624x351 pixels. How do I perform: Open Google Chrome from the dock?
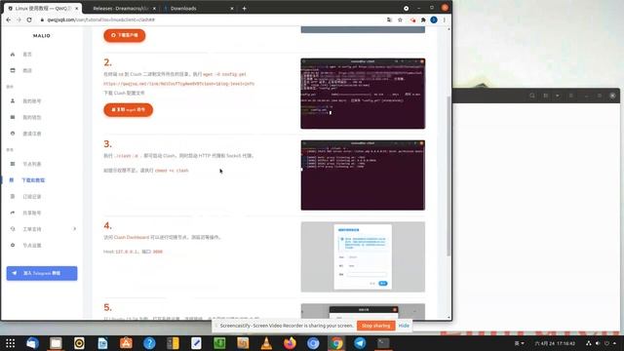pos(336,343)
